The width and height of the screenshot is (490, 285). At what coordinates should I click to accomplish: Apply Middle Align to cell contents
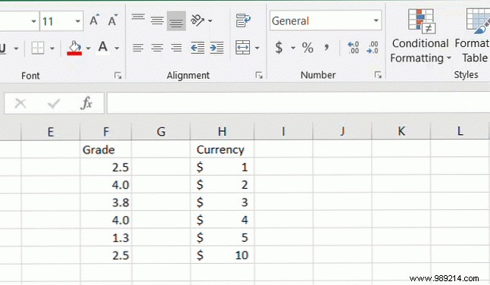click(157, 20)
